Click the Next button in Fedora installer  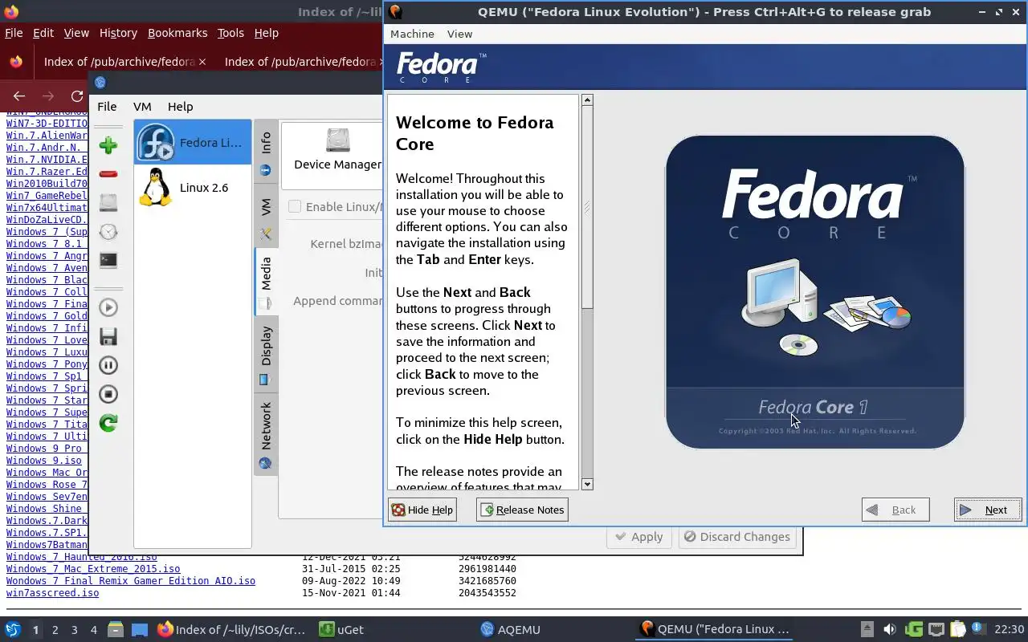pyautogui.click(x=988, y=510)
